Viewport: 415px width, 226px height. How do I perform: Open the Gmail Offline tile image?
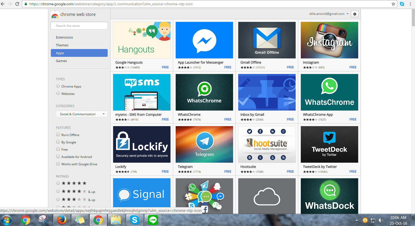[x=267, y=40]
